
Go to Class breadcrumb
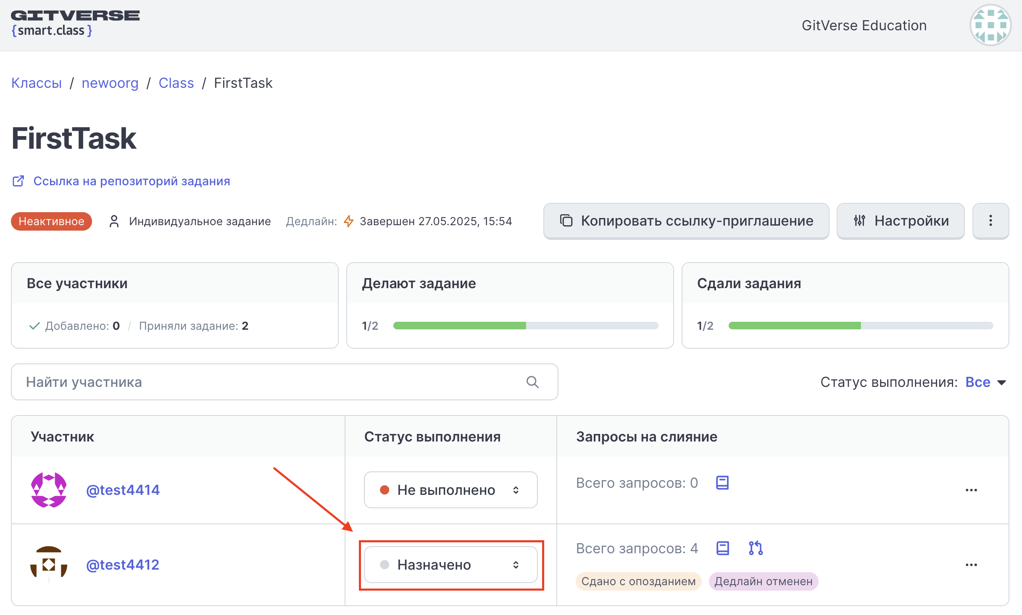click(x=176, y=83)
